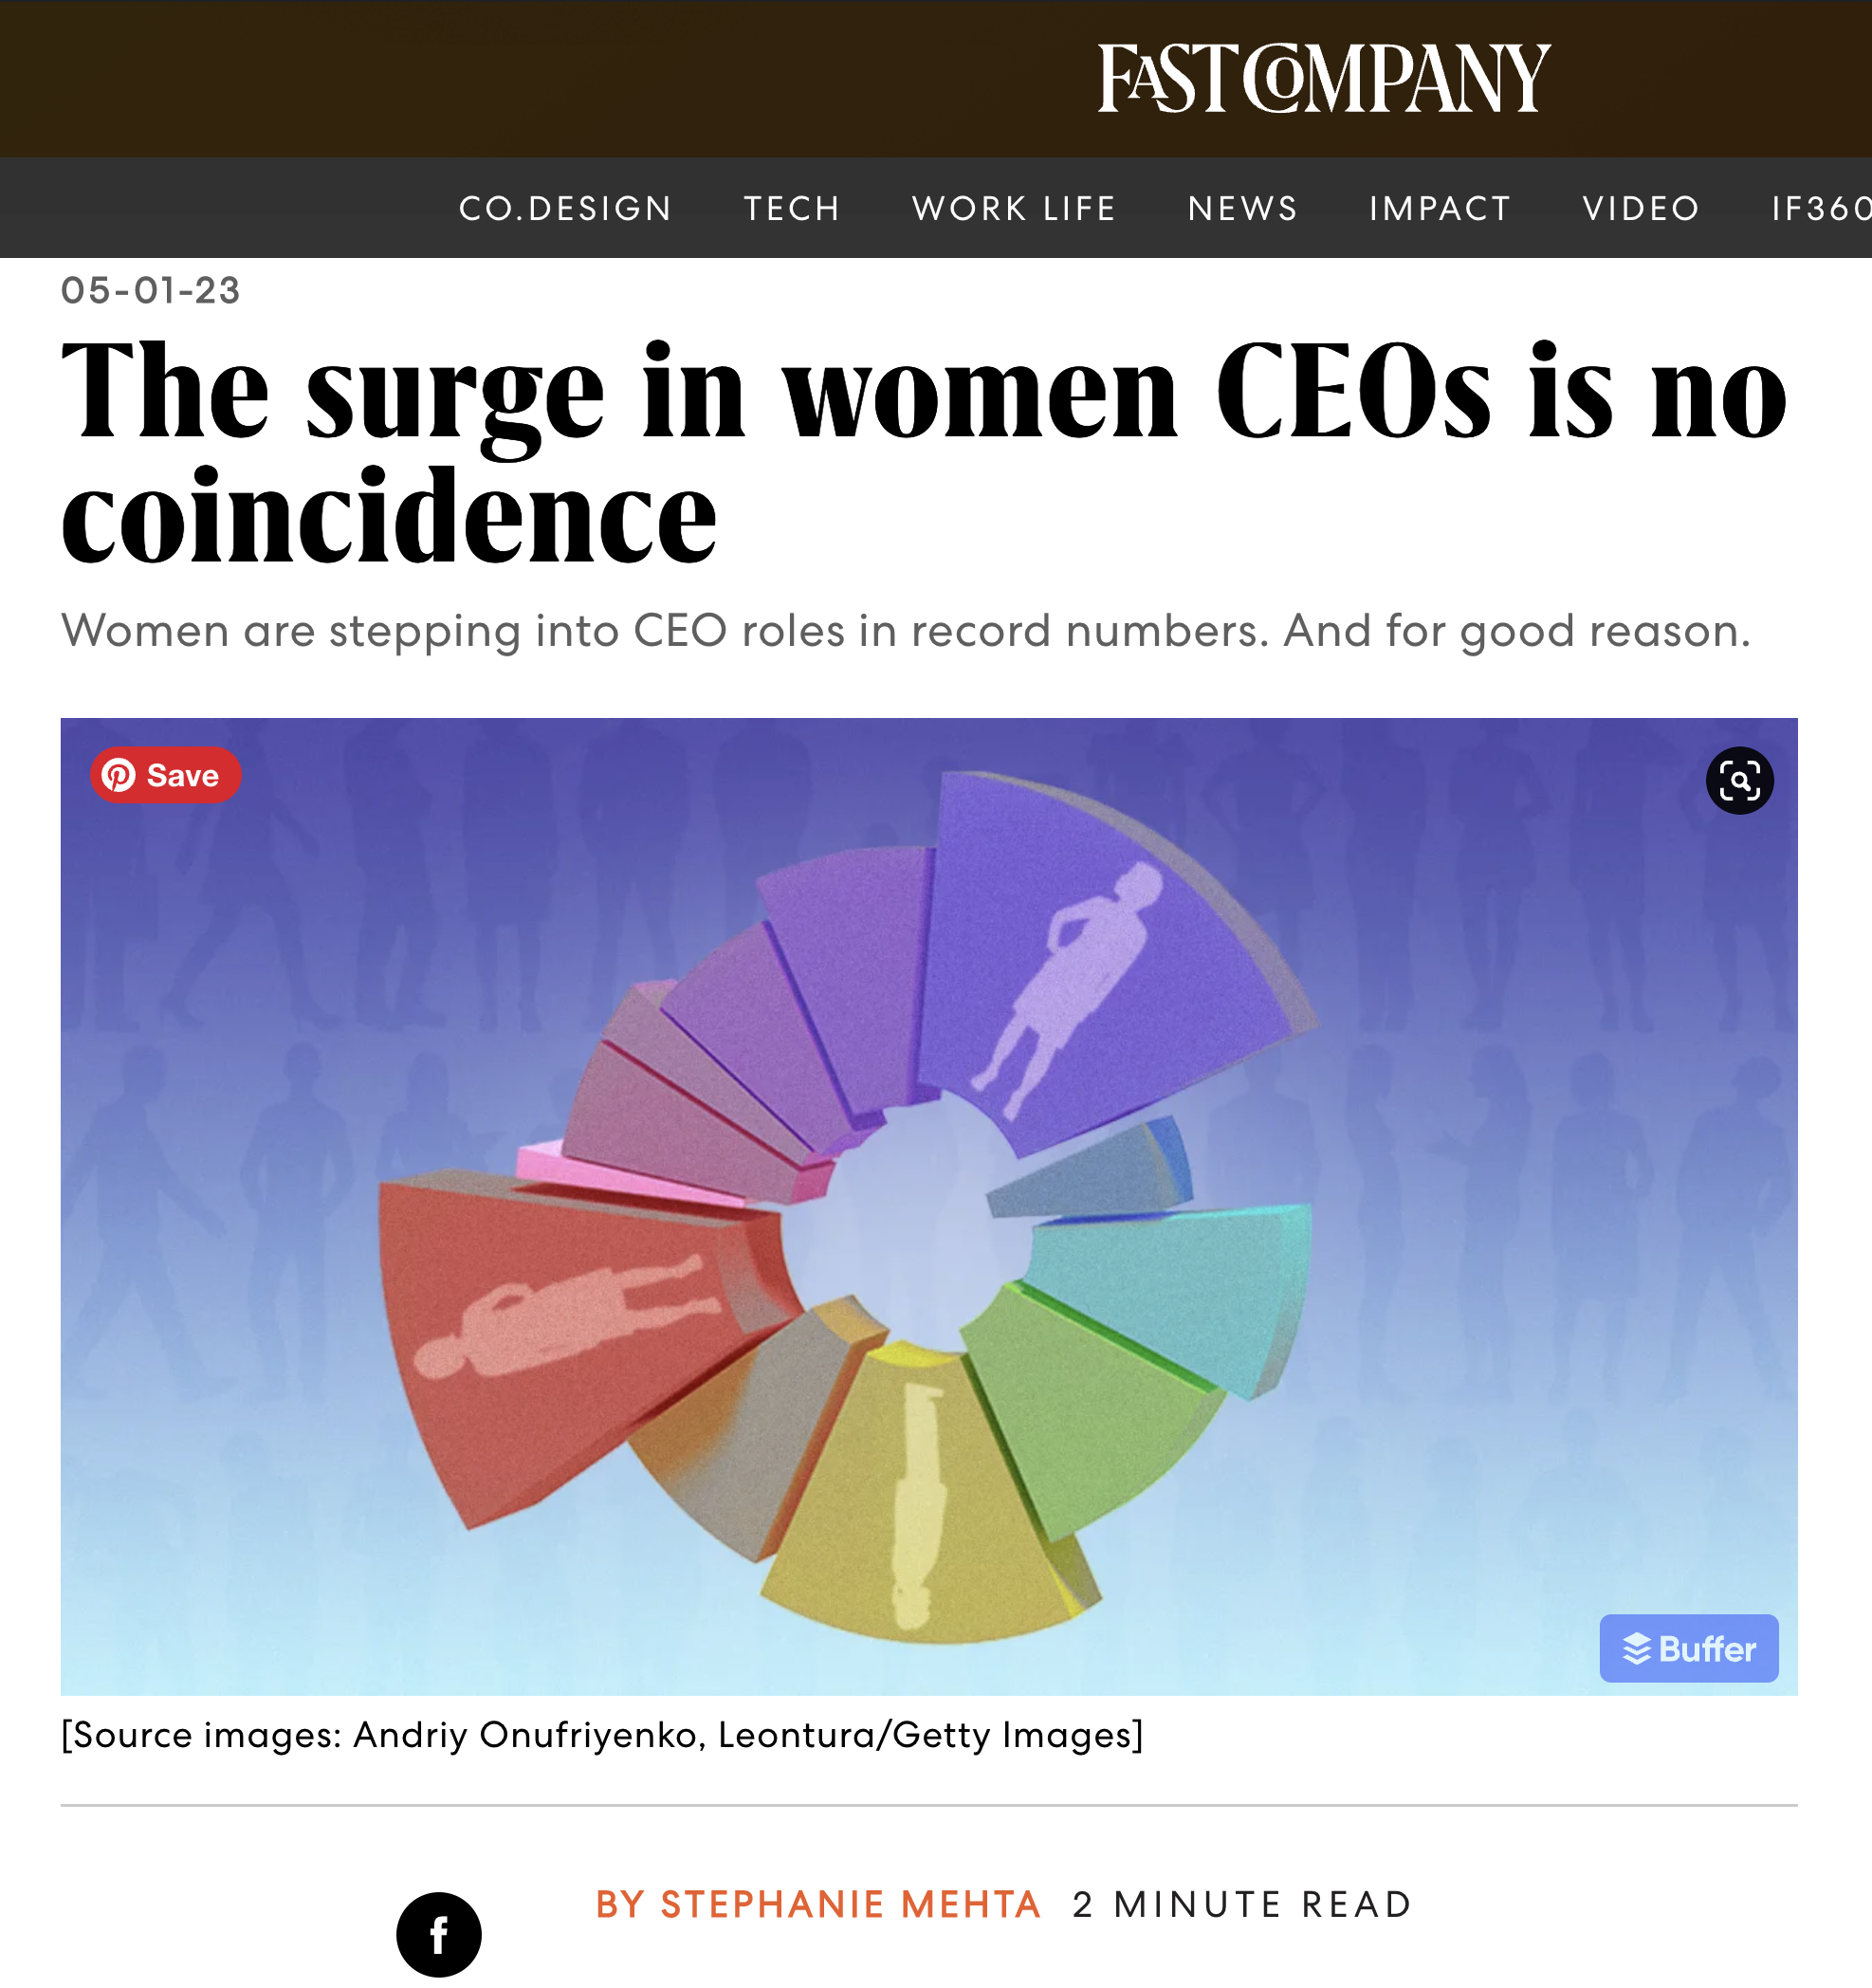Click the source images caption text
Viewport: 1872px width, 1988px height.
(x=601, y=1735)
